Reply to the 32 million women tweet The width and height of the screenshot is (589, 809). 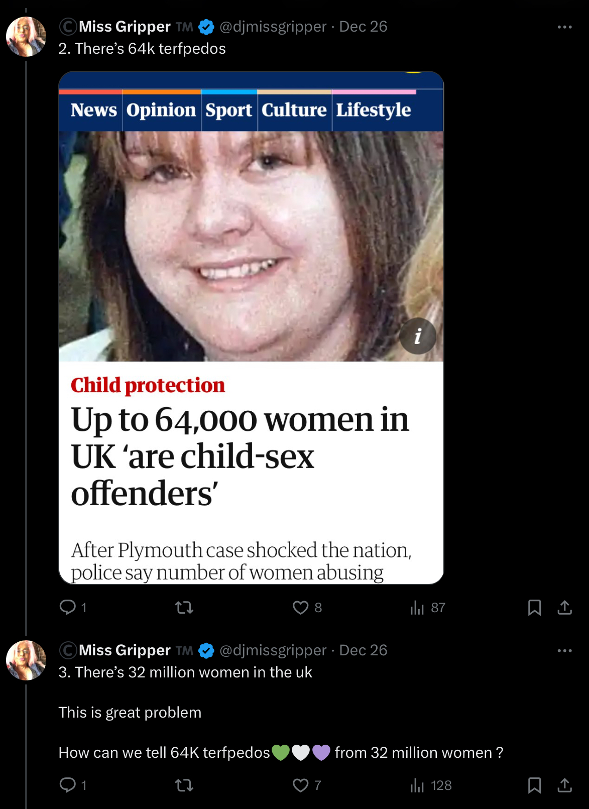pyautogui.click(x=73, y=785)
